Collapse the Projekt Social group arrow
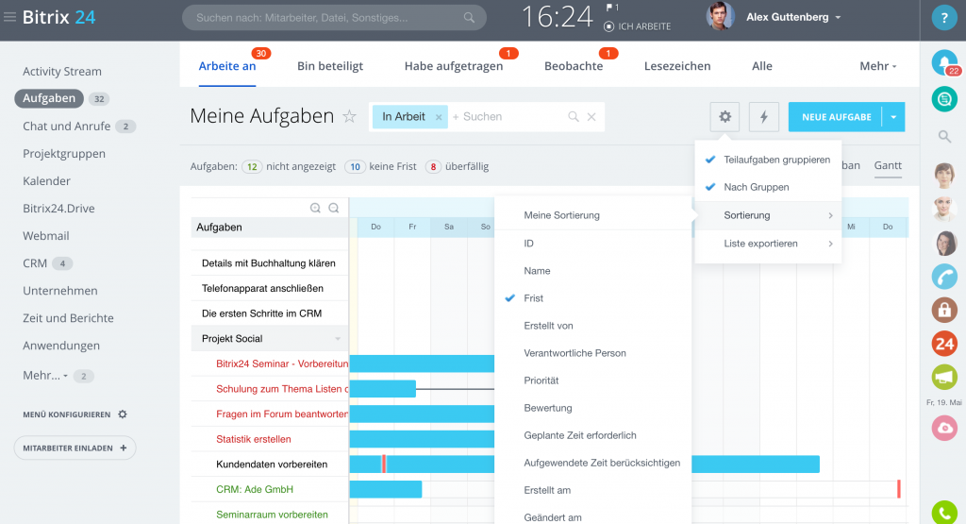Image resolution: width=966 pixels, height=524 pixels. [338, 339]
